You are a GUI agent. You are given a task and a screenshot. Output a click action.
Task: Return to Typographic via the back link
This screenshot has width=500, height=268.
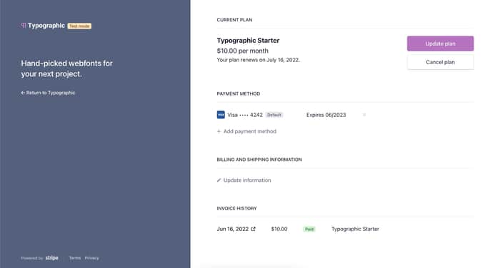point(48,93)
